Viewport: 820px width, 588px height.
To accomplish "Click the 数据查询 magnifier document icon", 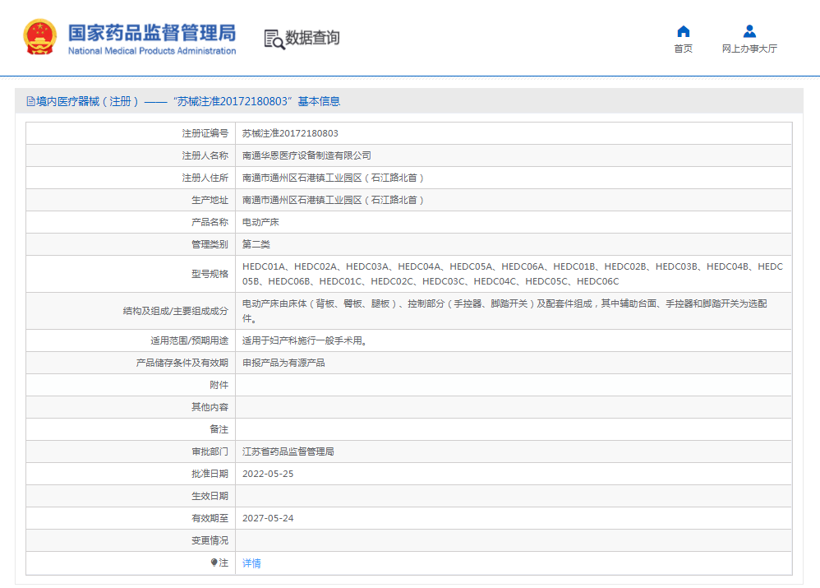I will click(x=274, y=39).
